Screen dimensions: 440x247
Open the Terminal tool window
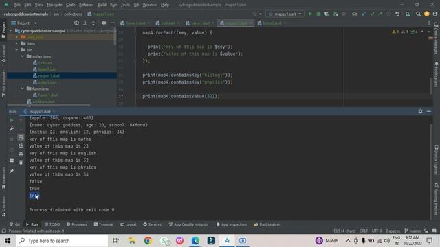(104, 224)
